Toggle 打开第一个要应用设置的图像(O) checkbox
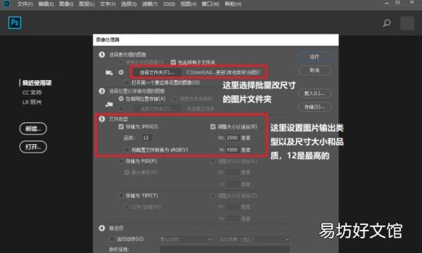 tap(127, 82)
